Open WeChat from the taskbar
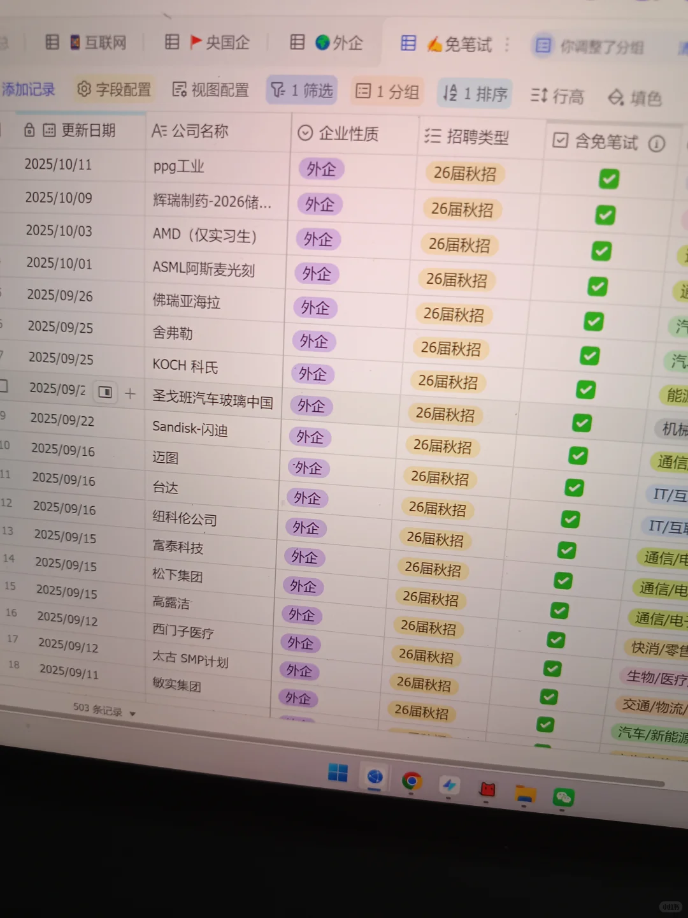The height and width of the screenshot is (918, 688). [563, 798]
